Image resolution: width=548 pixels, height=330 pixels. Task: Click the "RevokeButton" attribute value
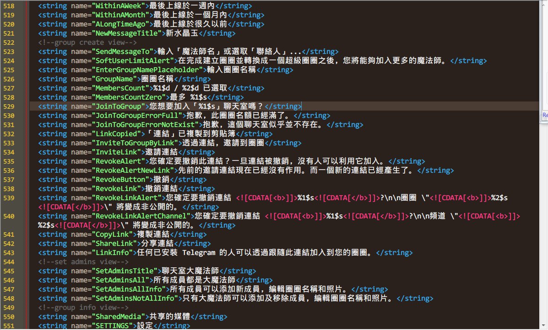pos(120,179)
